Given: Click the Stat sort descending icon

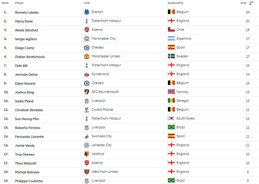Looking at the screenshot, I should [251, 3].
